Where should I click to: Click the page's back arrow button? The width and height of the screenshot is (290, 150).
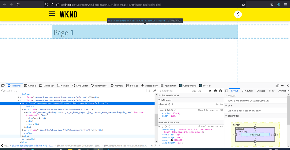[x=238, y=14]
